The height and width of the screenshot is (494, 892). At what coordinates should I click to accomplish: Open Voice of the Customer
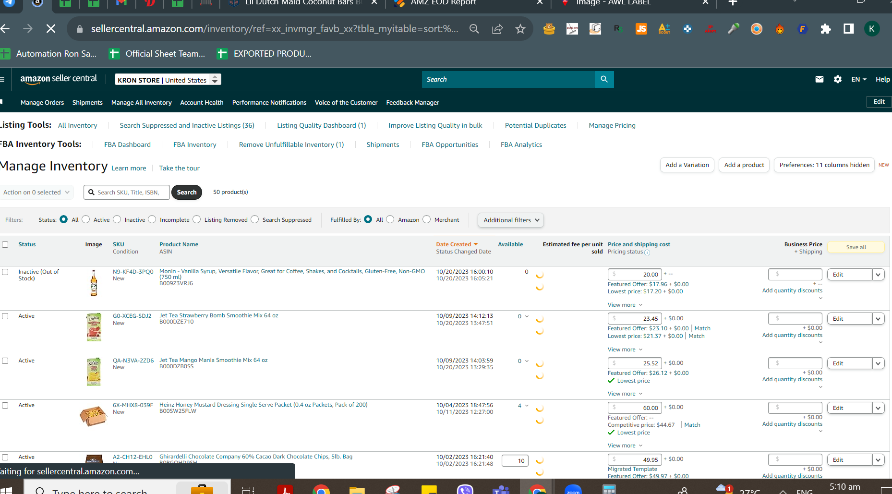346,102
